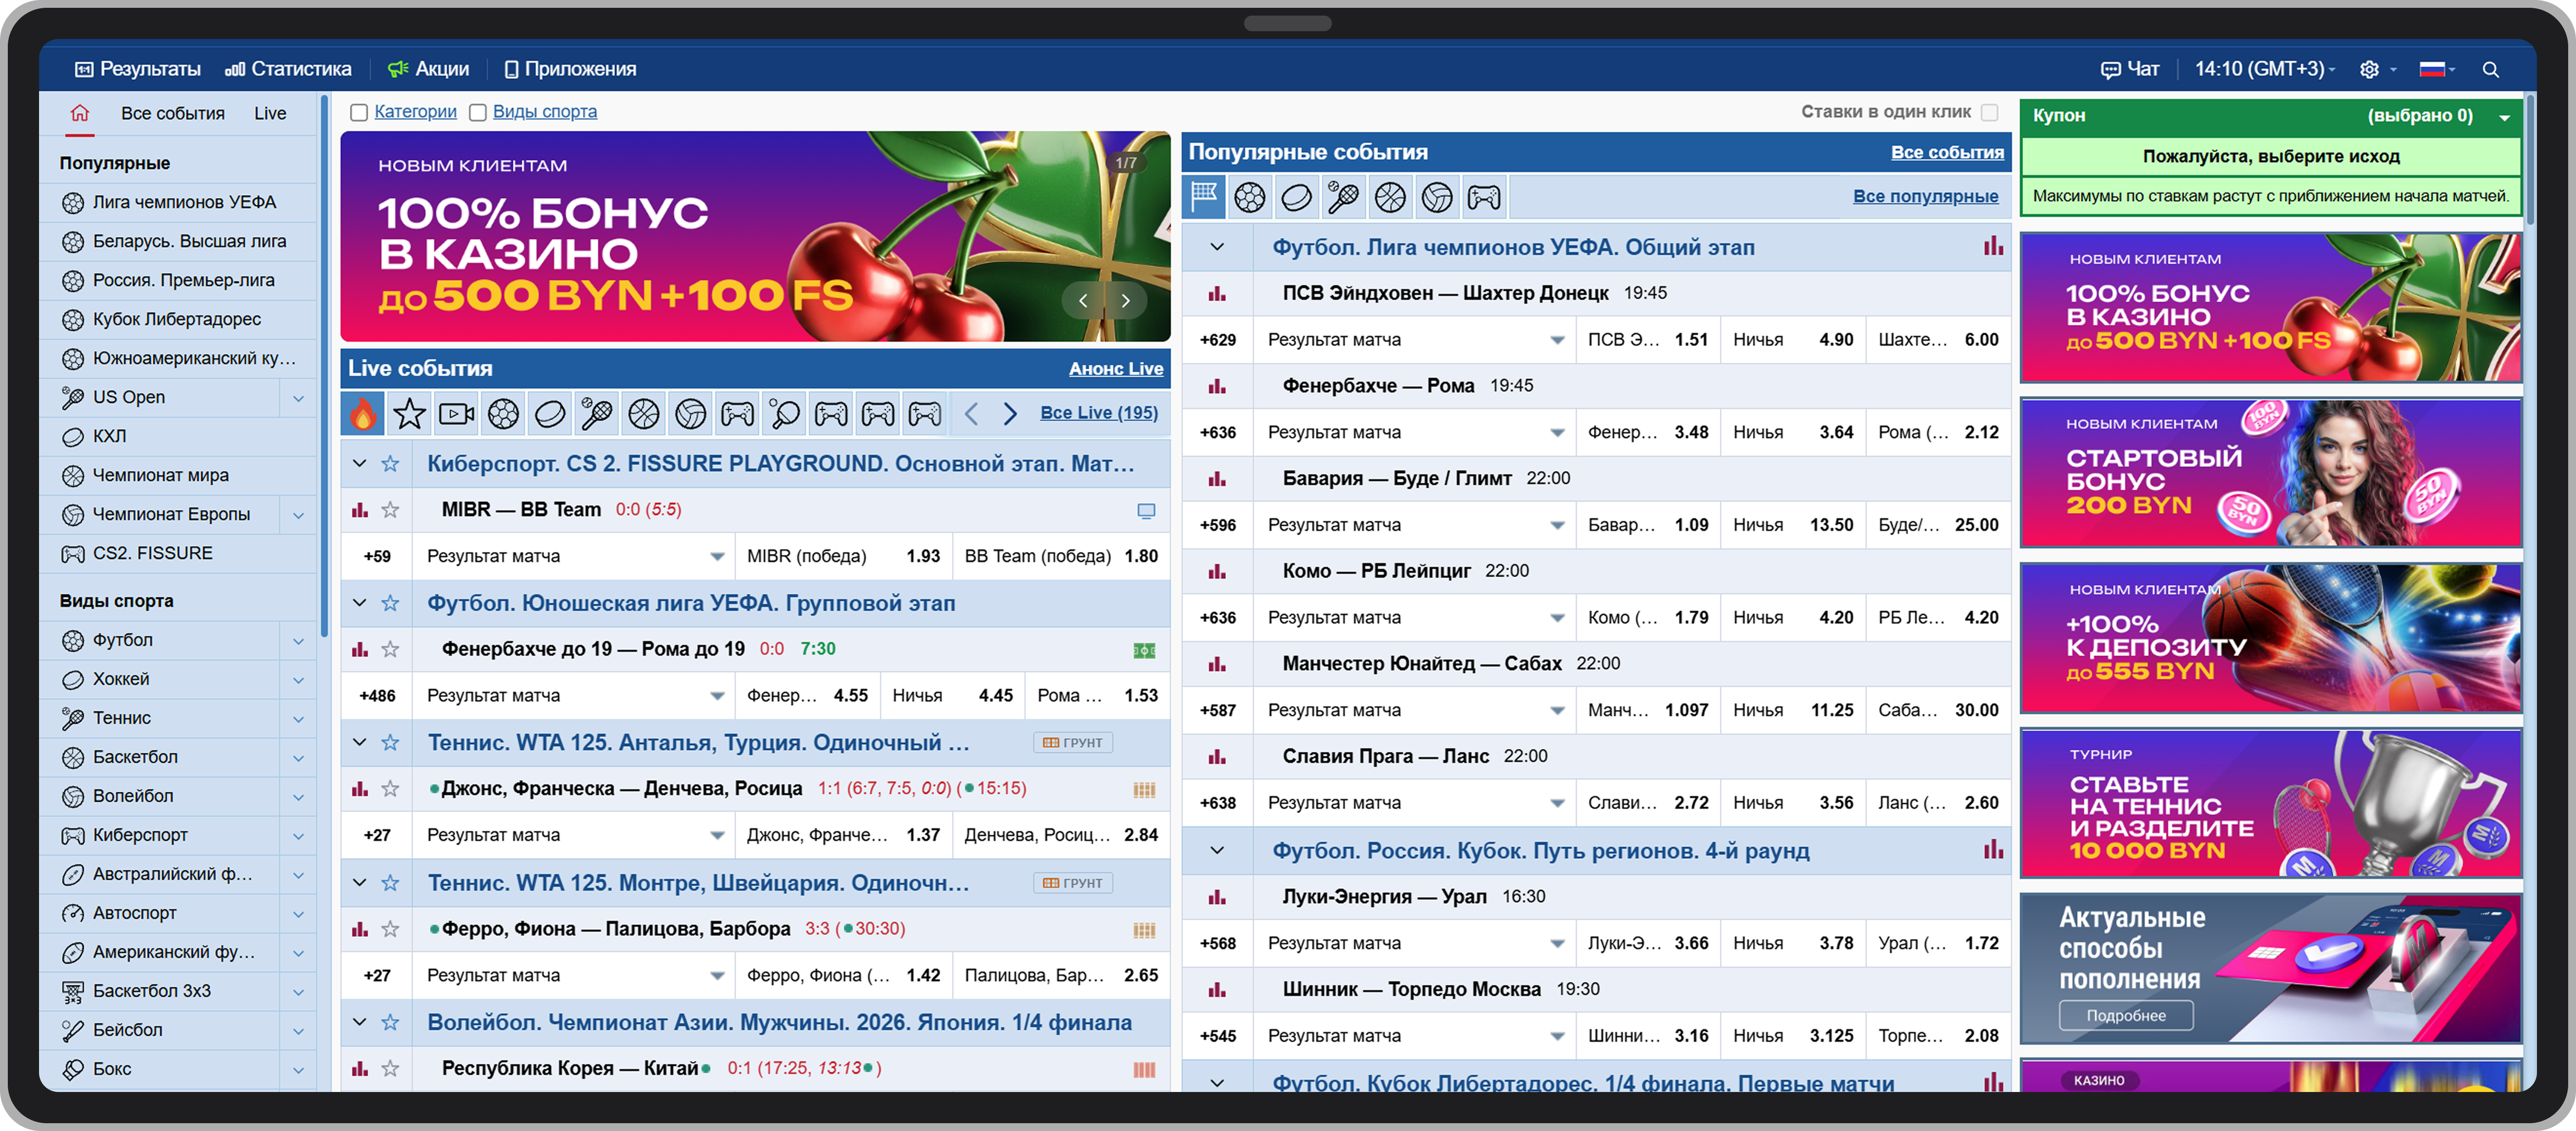2576x1131 pixels.
Task: Filter Популярные события by basketball icon
Action: [x=1390, y=197]
